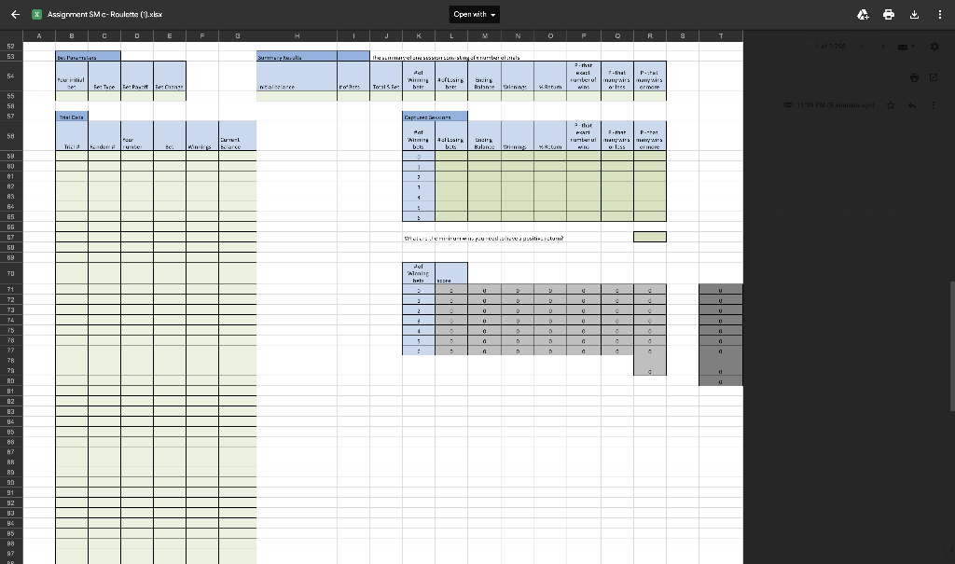This screenshot has height=564, width=955.
Task: Click the vertical scrollbar on the right edge
Action: [x=951, y=345]
